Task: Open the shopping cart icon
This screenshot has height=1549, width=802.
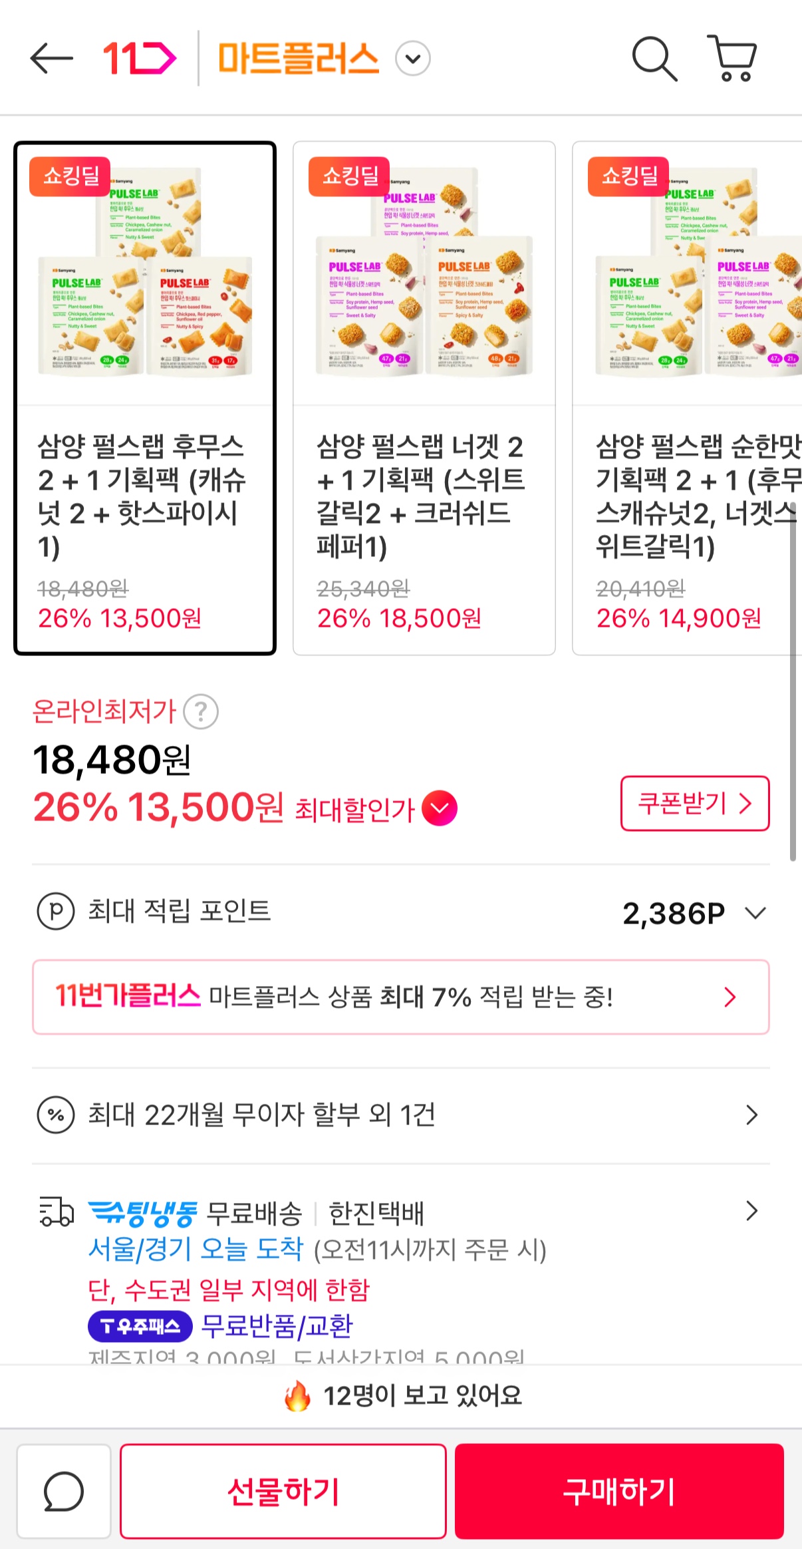Action: tap(732, 59)
